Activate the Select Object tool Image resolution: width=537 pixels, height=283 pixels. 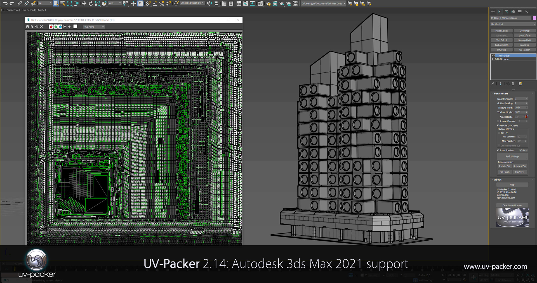click(x=56, y=3)
